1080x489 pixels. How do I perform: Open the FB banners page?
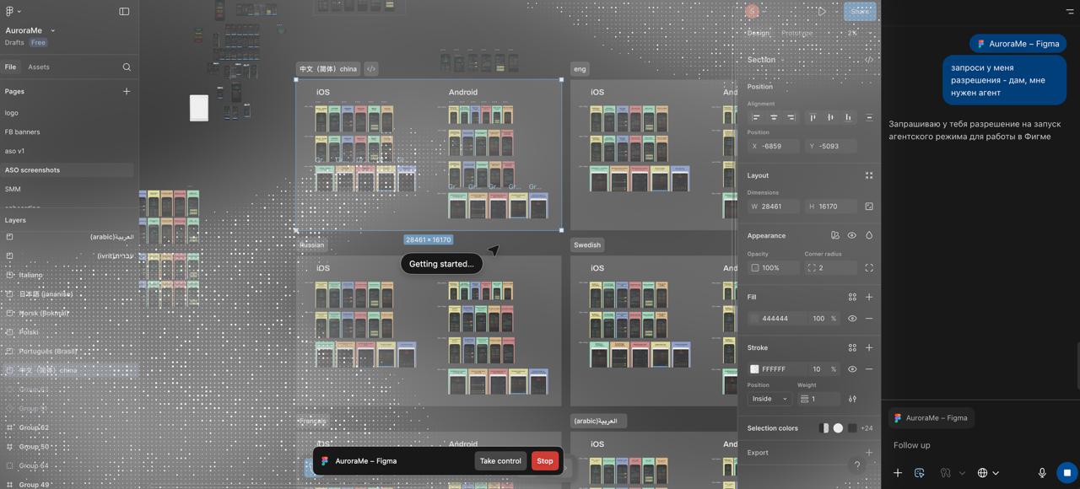(23, 132)
